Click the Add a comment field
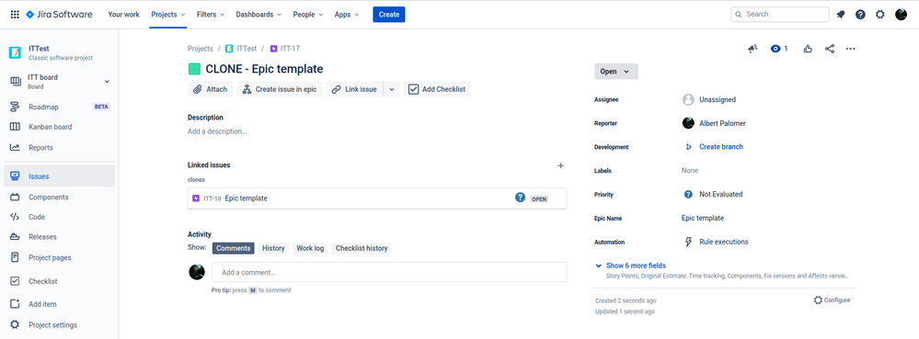Viewport: 919px width, 339px height. pos(389,272)
